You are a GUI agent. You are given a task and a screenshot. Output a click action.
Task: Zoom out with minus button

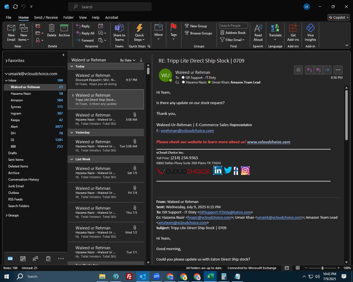306,268
